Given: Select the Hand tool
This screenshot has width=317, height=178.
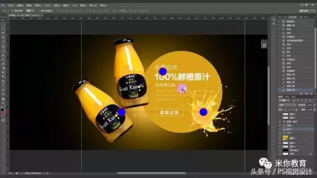Looking at the screenshot, I should pyautogui.click(x=3, y=99).
